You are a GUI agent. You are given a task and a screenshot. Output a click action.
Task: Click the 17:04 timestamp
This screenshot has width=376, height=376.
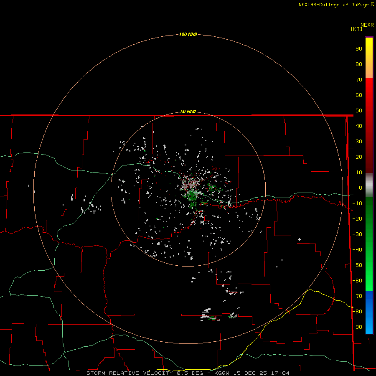pos(280,373)
